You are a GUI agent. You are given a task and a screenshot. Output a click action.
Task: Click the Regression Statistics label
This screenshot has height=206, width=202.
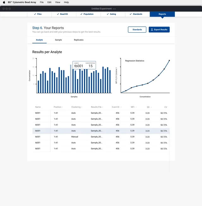135,61
